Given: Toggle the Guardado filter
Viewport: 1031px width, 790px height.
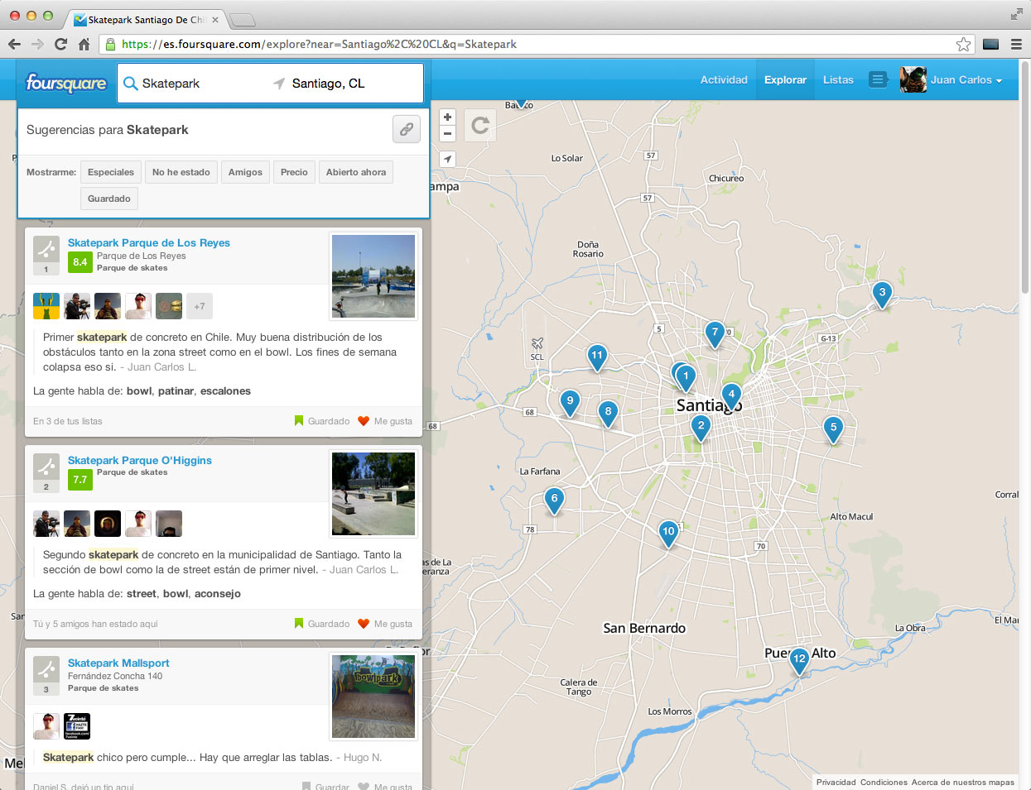Looking at the screenshot, I should 109,199.
